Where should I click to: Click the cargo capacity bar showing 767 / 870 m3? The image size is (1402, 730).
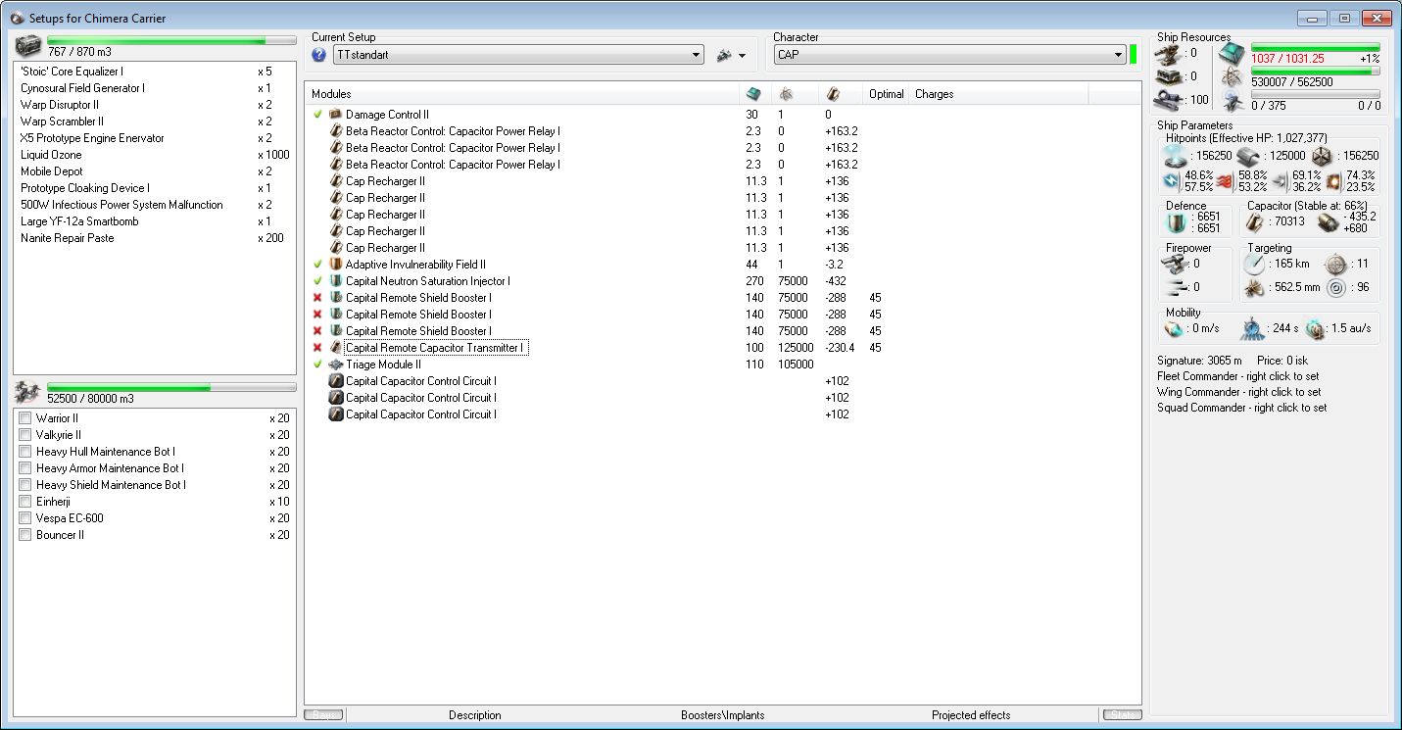(x=171, y=41)
